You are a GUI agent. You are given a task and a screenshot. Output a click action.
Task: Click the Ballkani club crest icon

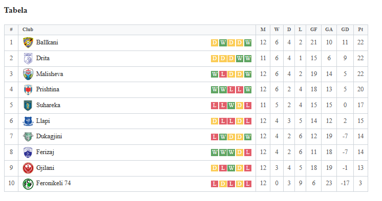click(x=28, y=42)
